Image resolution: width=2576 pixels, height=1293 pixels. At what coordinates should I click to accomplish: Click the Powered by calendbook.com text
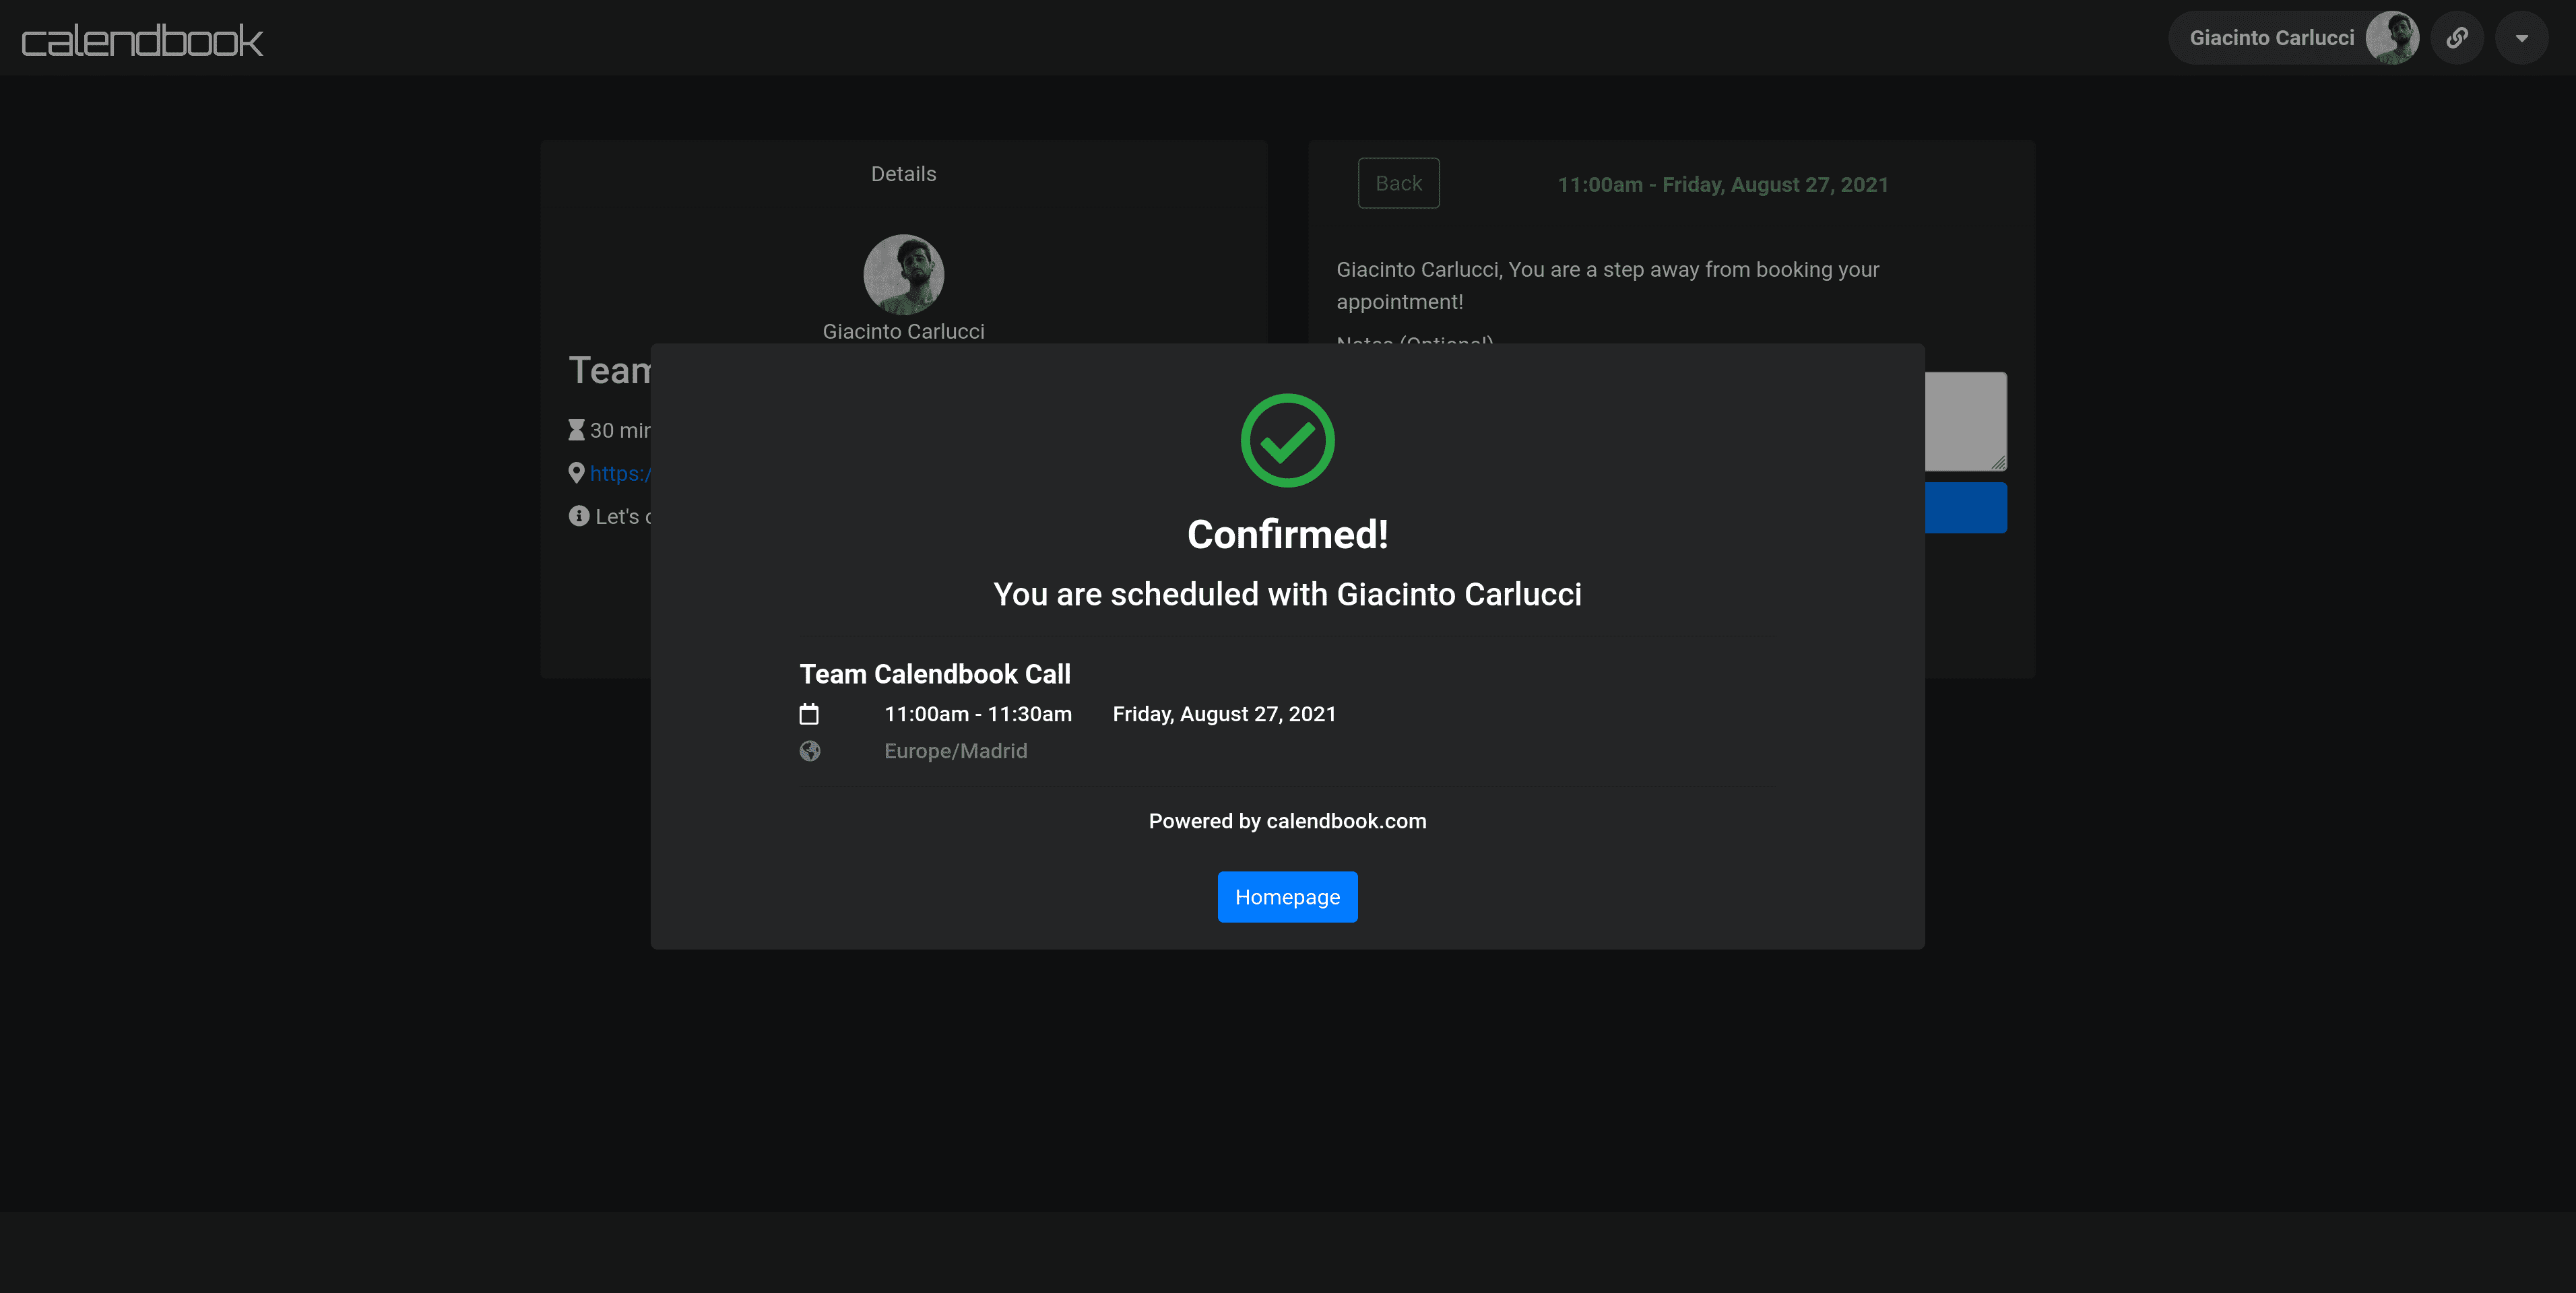(1287, 821)
